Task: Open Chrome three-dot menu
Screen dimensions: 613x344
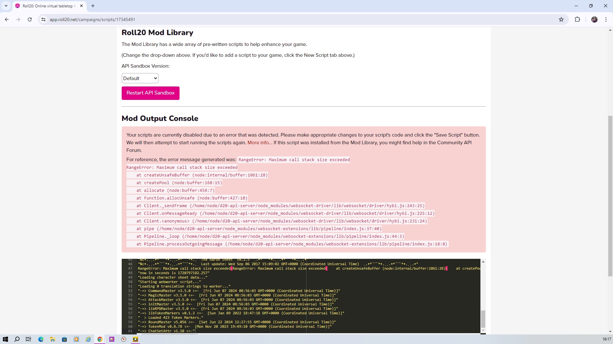Action: coord(606,19)
